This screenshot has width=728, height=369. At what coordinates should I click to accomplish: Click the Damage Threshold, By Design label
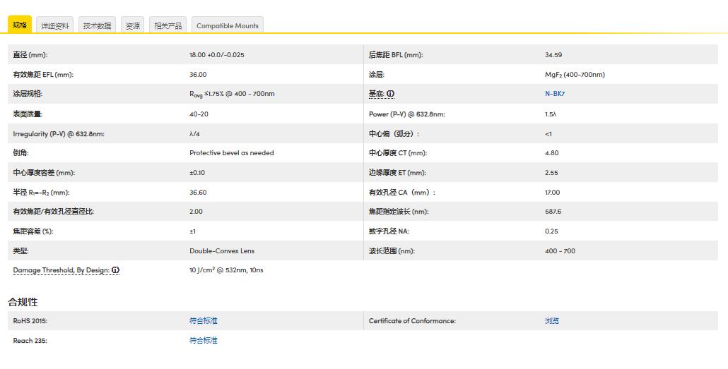61,270
